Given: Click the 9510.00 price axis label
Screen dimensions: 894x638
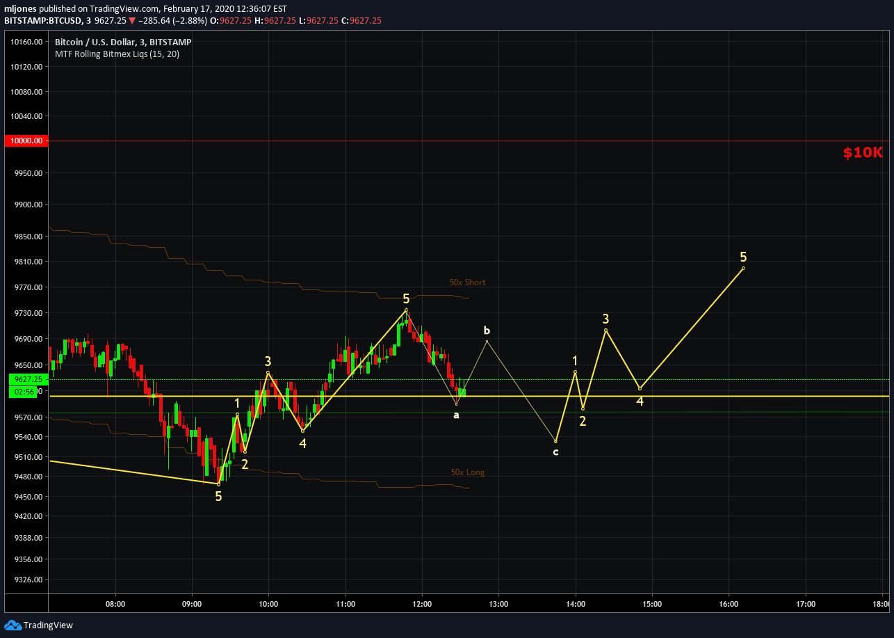Looking at the screenshot, I should pyautogui.click(x=29, y=457).
